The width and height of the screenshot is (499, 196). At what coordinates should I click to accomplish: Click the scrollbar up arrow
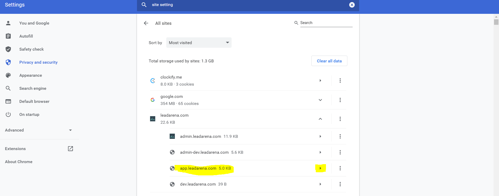496,17
